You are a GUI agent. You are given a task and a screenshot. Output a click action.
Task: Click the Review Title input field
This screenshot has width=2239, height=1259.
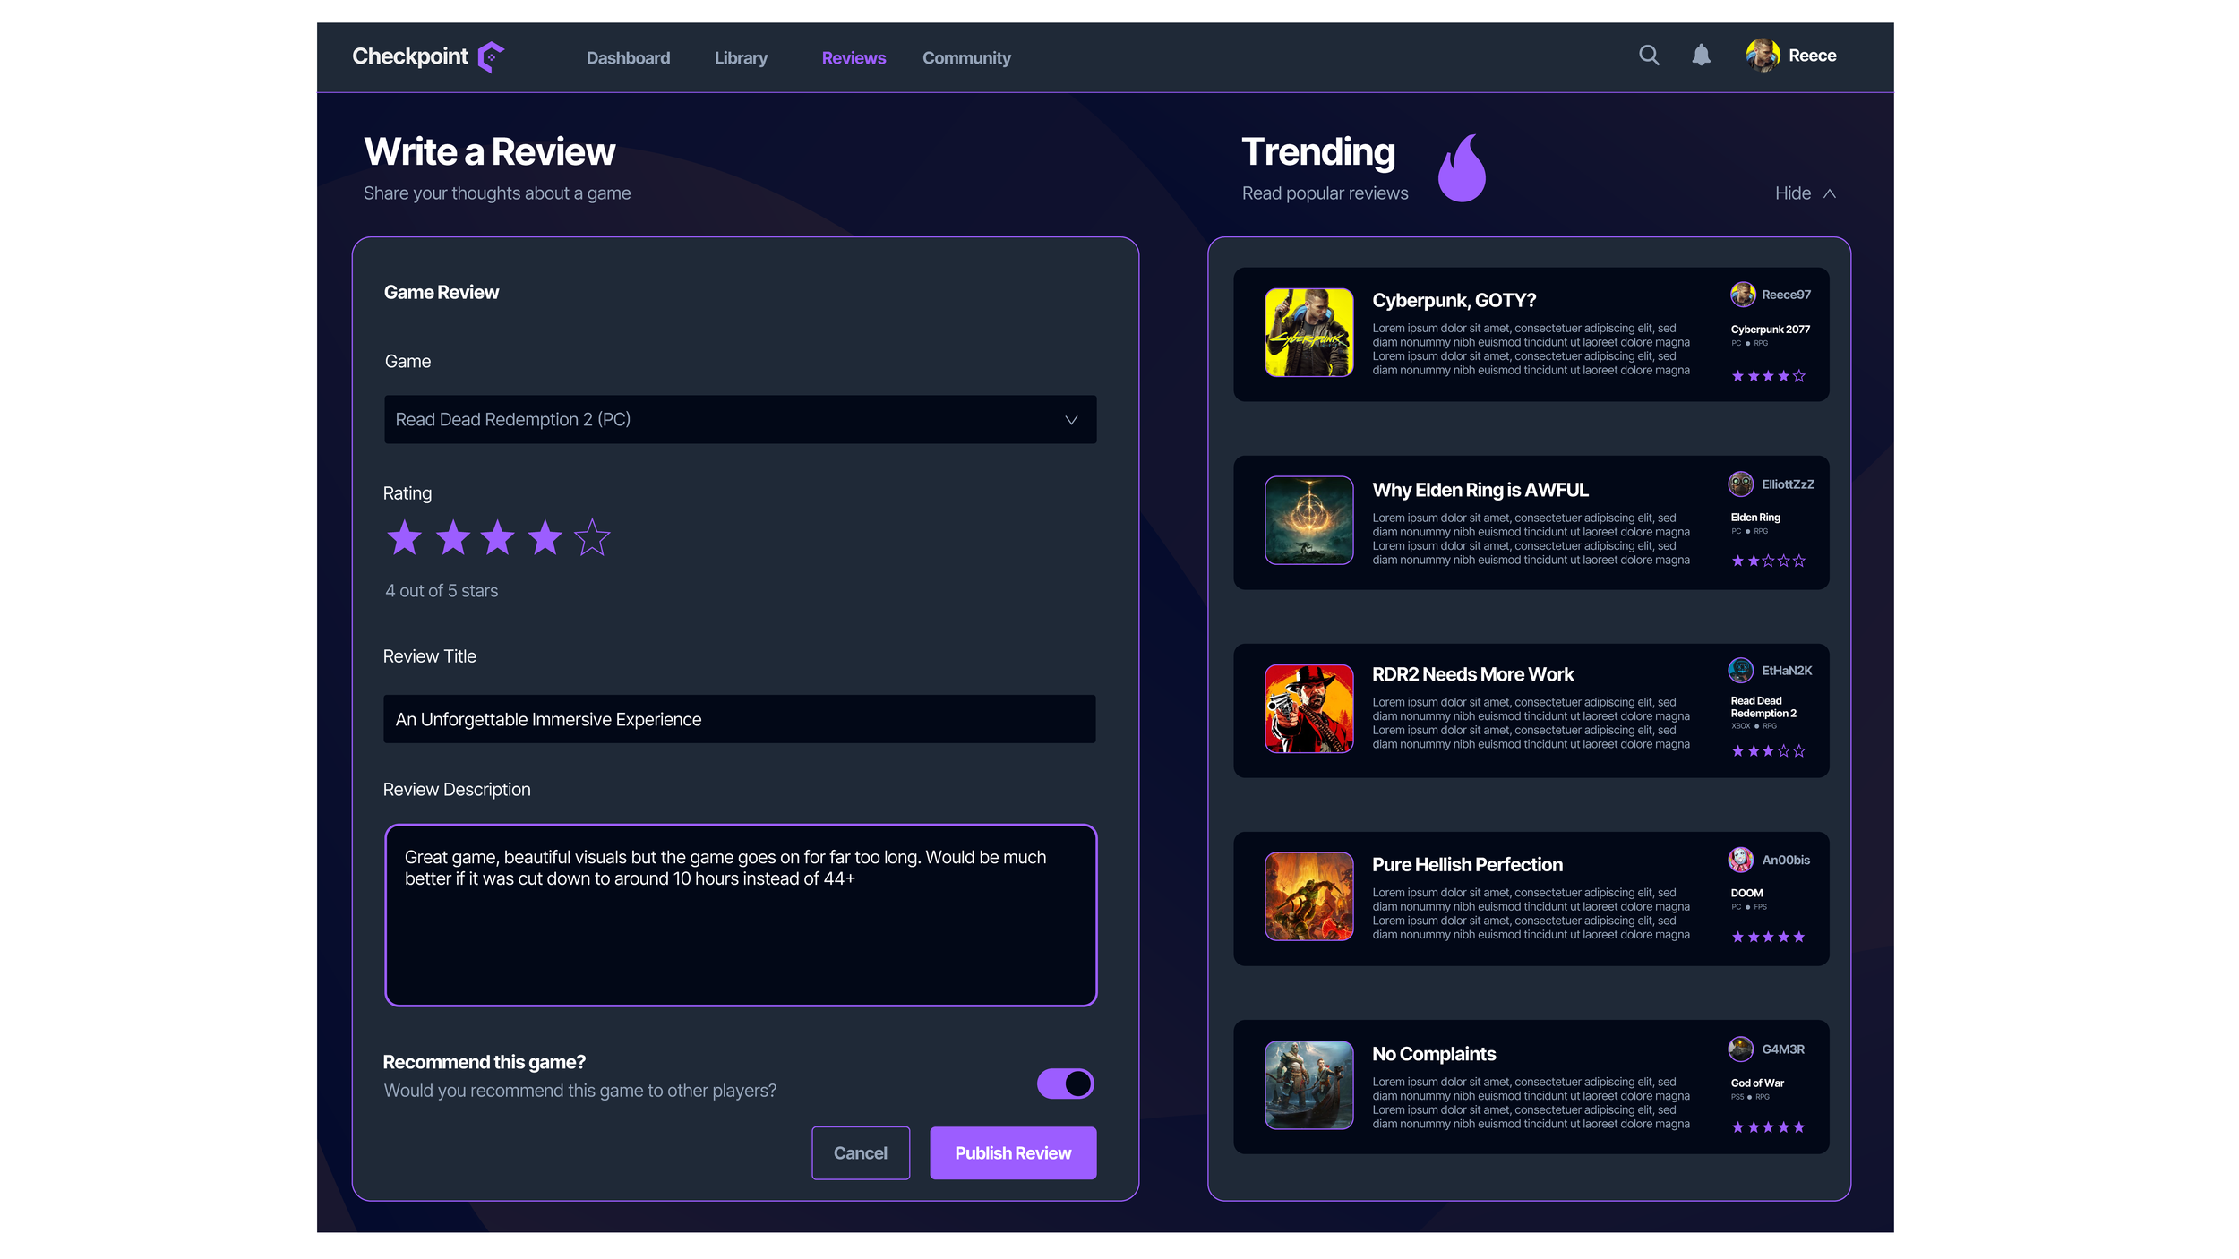point(739,719)
